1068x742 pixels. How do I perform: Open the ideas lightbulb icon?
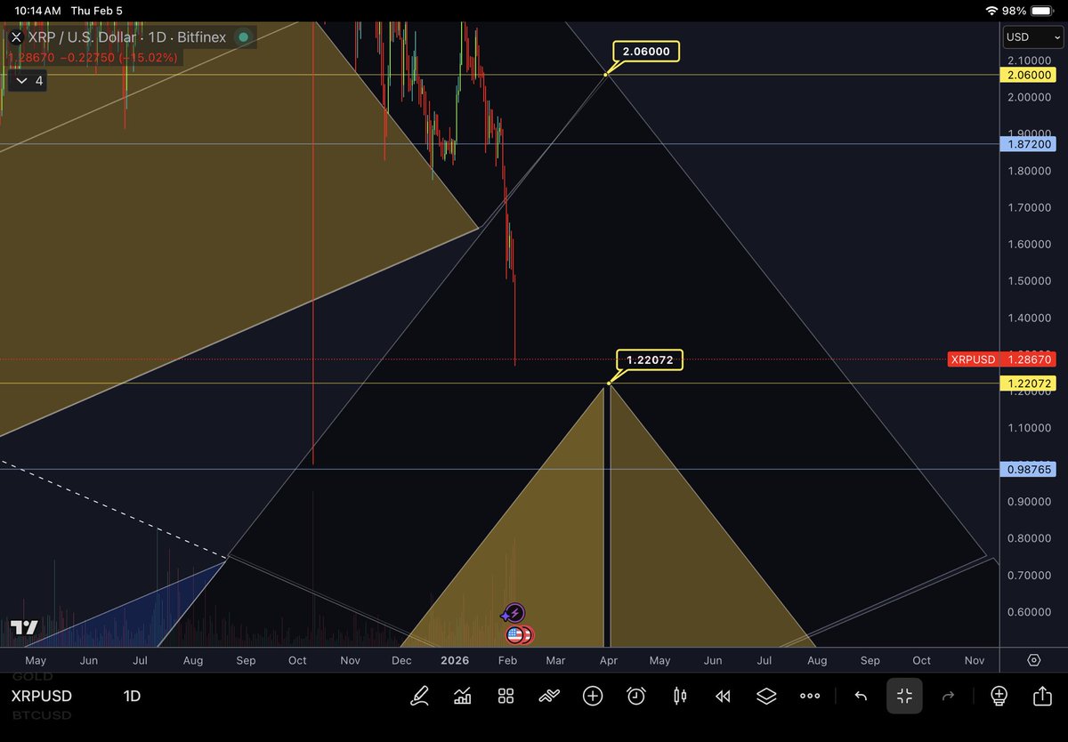(x=999, y=696)
